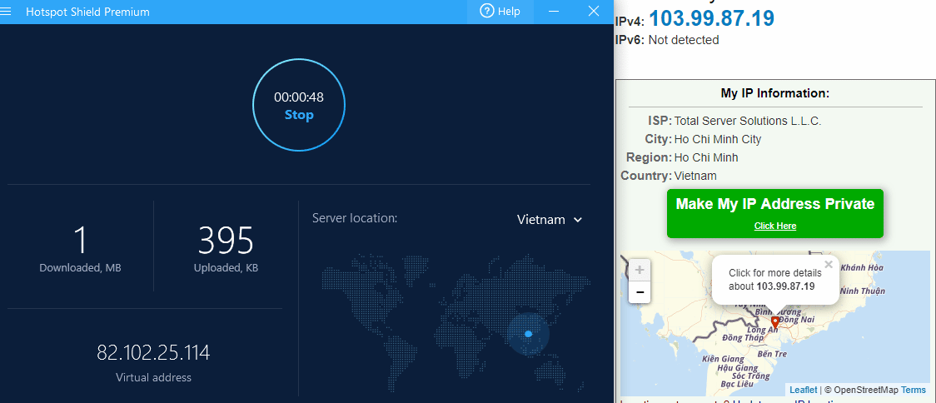Viewport: 936px width, 403px height.
Task: Click the red map pin marker
Action: (x=775, y=322)
